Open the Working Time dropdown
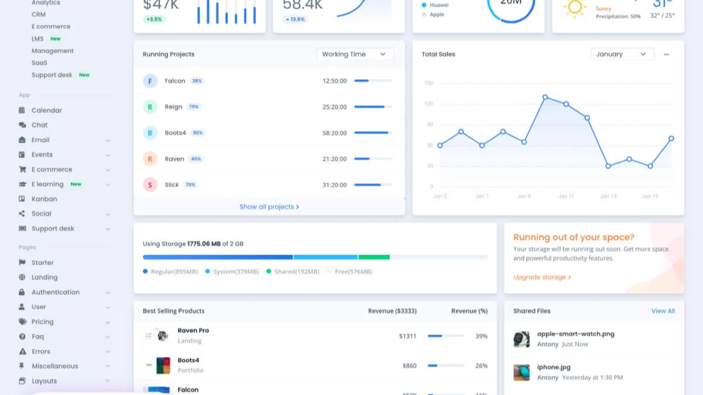Viewport: 703px width, 395px height. tap(355, 54)
